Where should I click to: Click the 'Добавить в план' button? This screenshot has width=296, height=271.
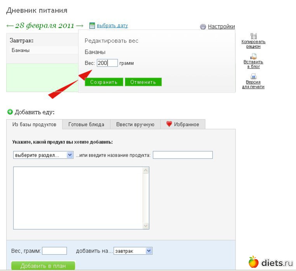pos(43,266)
